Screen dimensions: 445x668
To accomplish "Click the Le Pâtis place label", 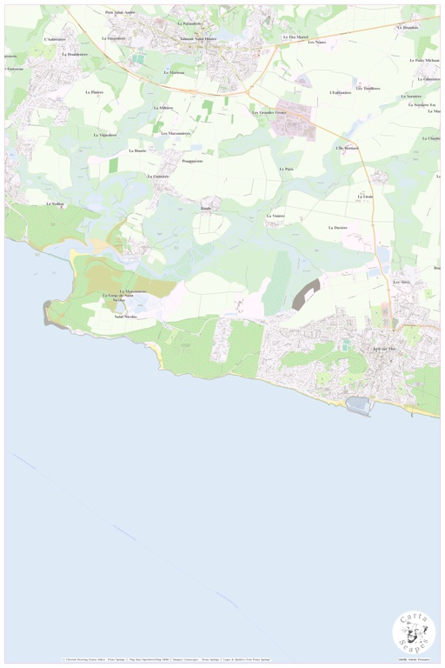I will [x=287, y=169].
